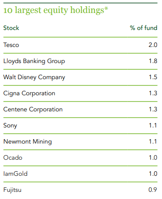
Task: Select the Sony stock entry
Action: (x=10, y=126)
